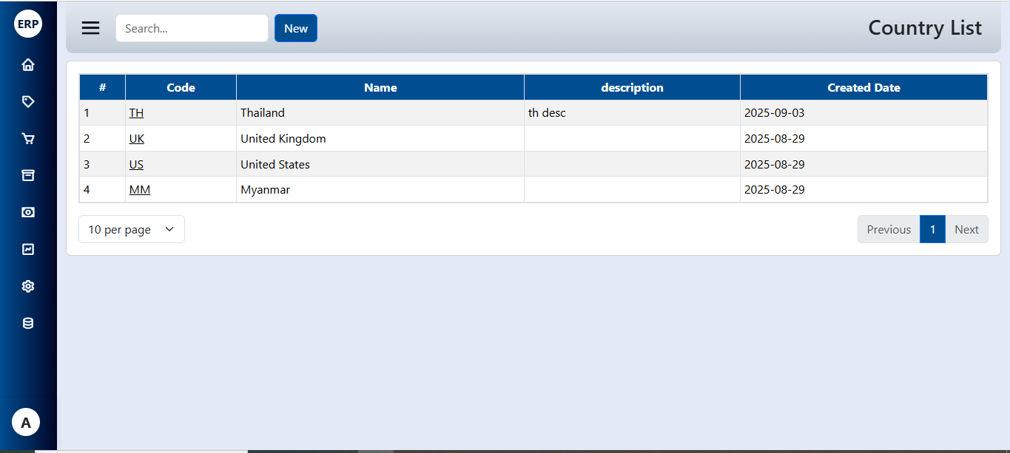Open the shopping cart icon in sidebar
This screenshot has width=1010, height=453.
[28, 139]
